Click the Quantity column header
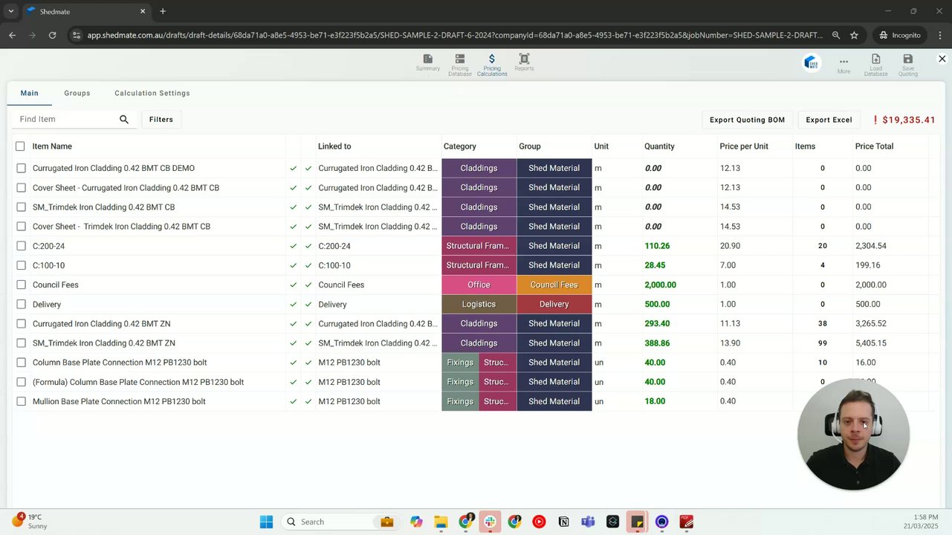Screen dimensions: 952x535 [x=660, y=146]
